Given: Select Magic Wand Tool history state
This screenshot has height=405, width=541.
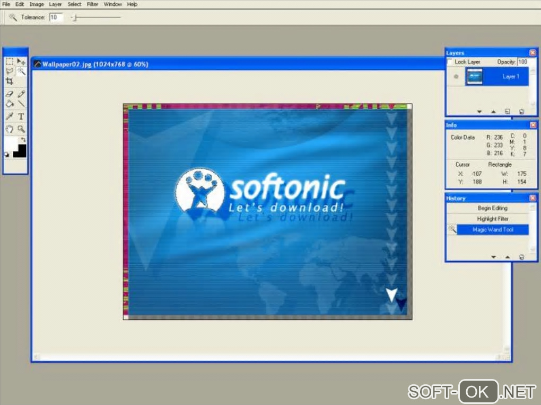Looking at the screenshot, I should pyautogui.click(x=492, y=230).
